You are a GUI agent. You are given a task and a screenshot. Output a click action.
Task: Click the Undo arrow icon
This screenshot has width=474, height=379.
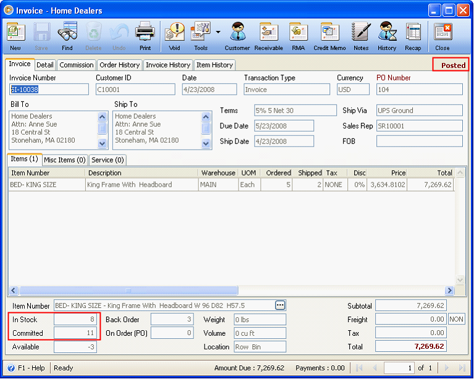(119, 36)
